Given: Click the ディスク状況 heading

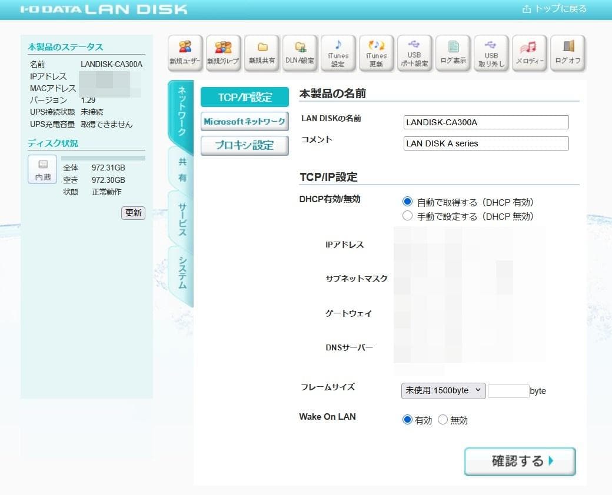Looking at the screenshot, I should point(53,143).
